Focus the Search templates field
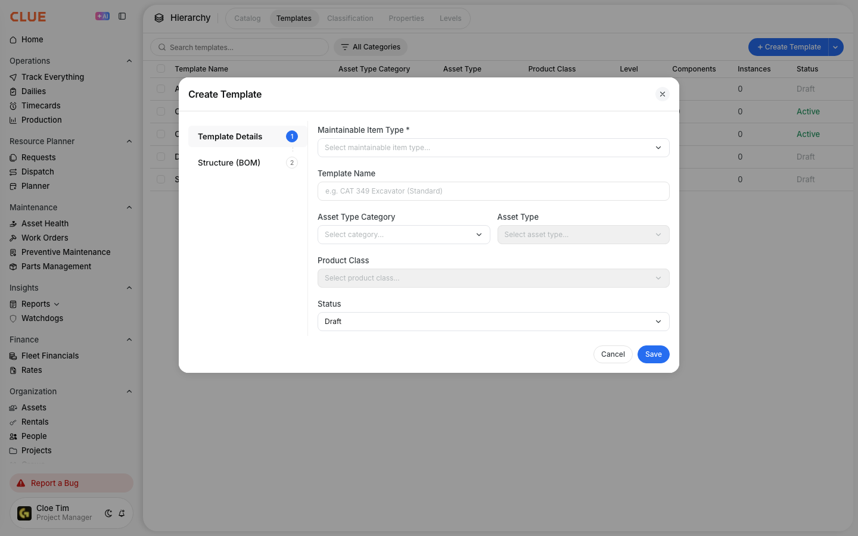This screenshot has height=536, width=858. 240,47
